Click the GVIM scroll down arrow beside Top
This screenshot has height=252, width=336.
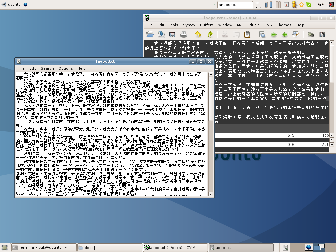point(332,135)
